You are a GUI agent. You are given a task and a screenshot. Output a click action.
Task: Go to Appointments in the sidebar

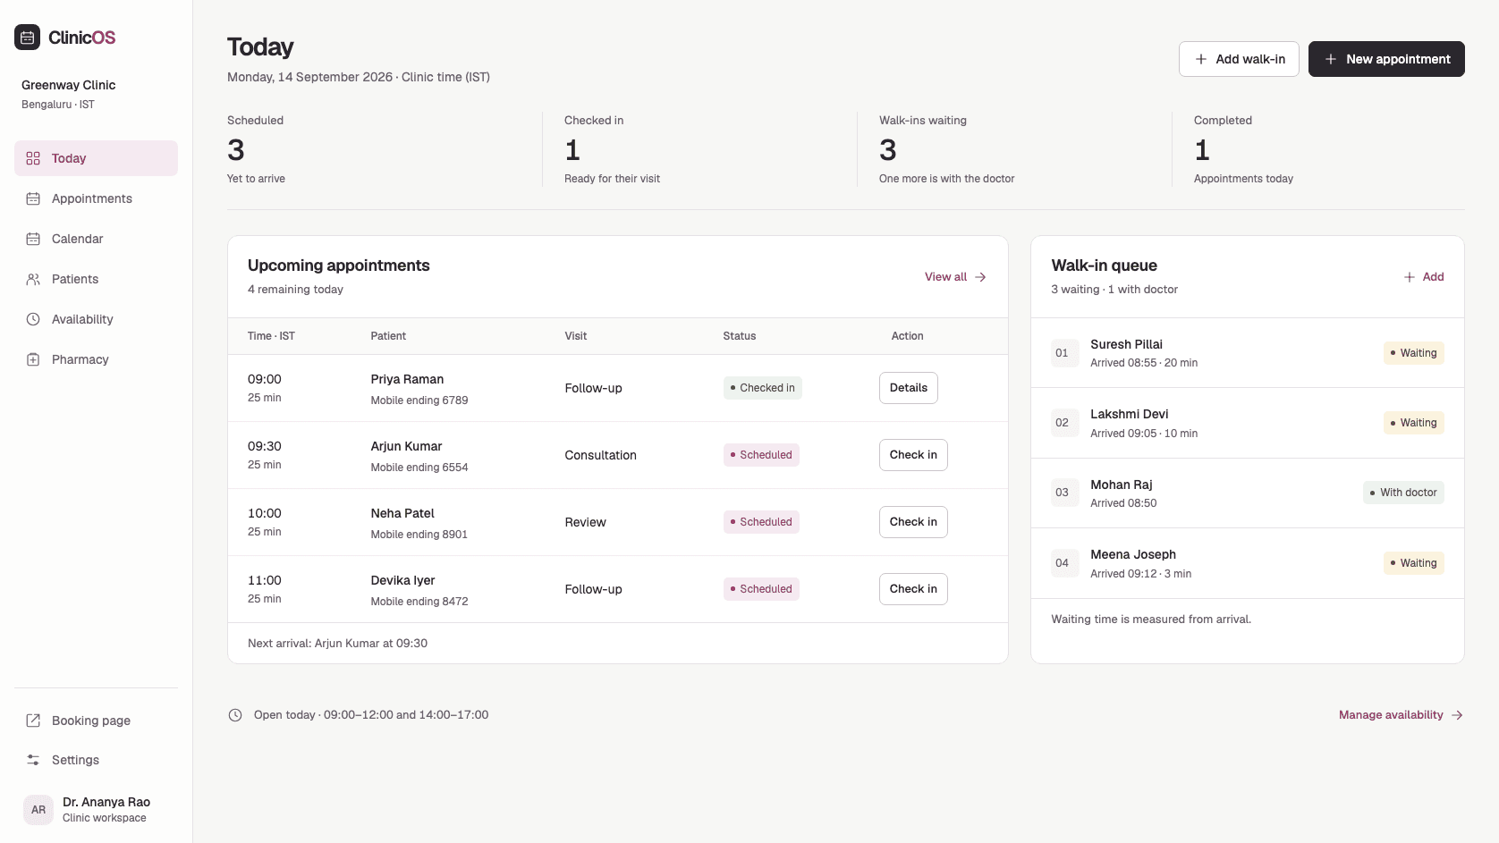96,198
